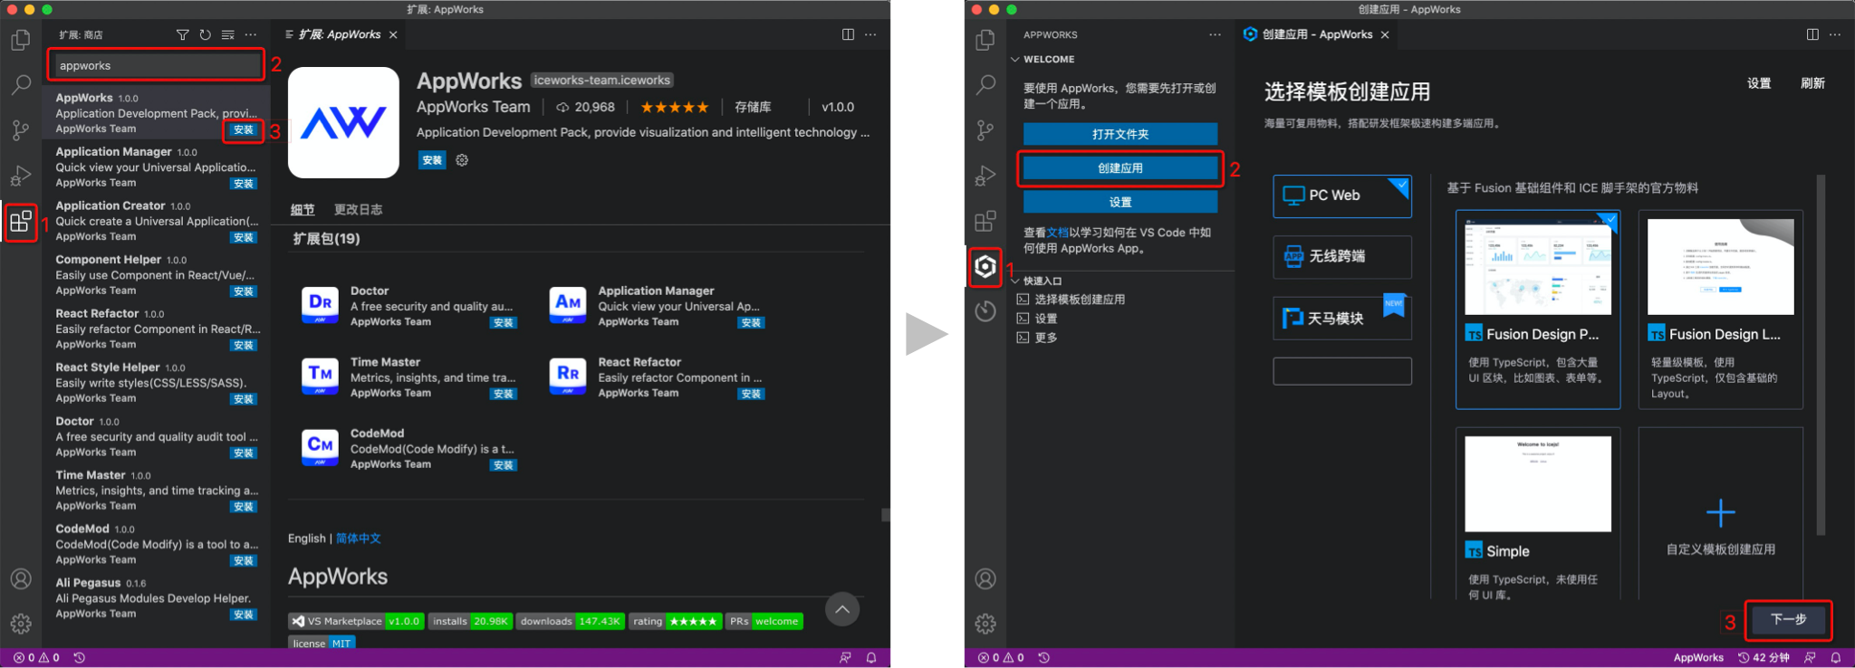Click the scroll-to-top arrow button

coord(842,609)
